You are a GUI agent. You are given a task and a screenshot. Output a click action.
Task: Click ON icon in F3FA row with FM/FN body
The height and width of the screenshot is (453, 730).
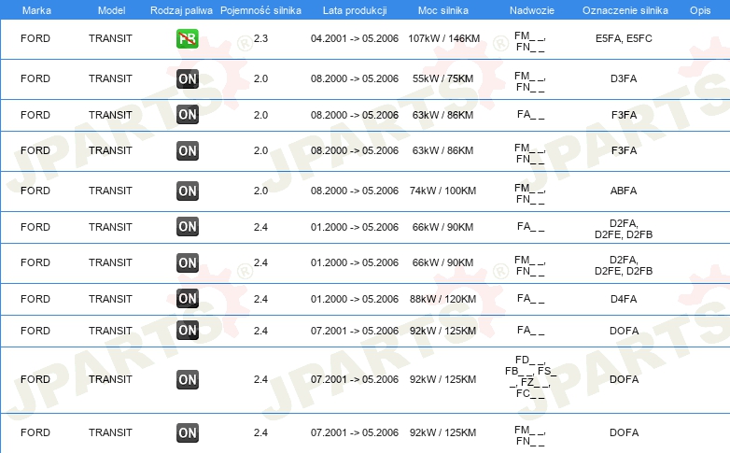(x=188, y=151)
